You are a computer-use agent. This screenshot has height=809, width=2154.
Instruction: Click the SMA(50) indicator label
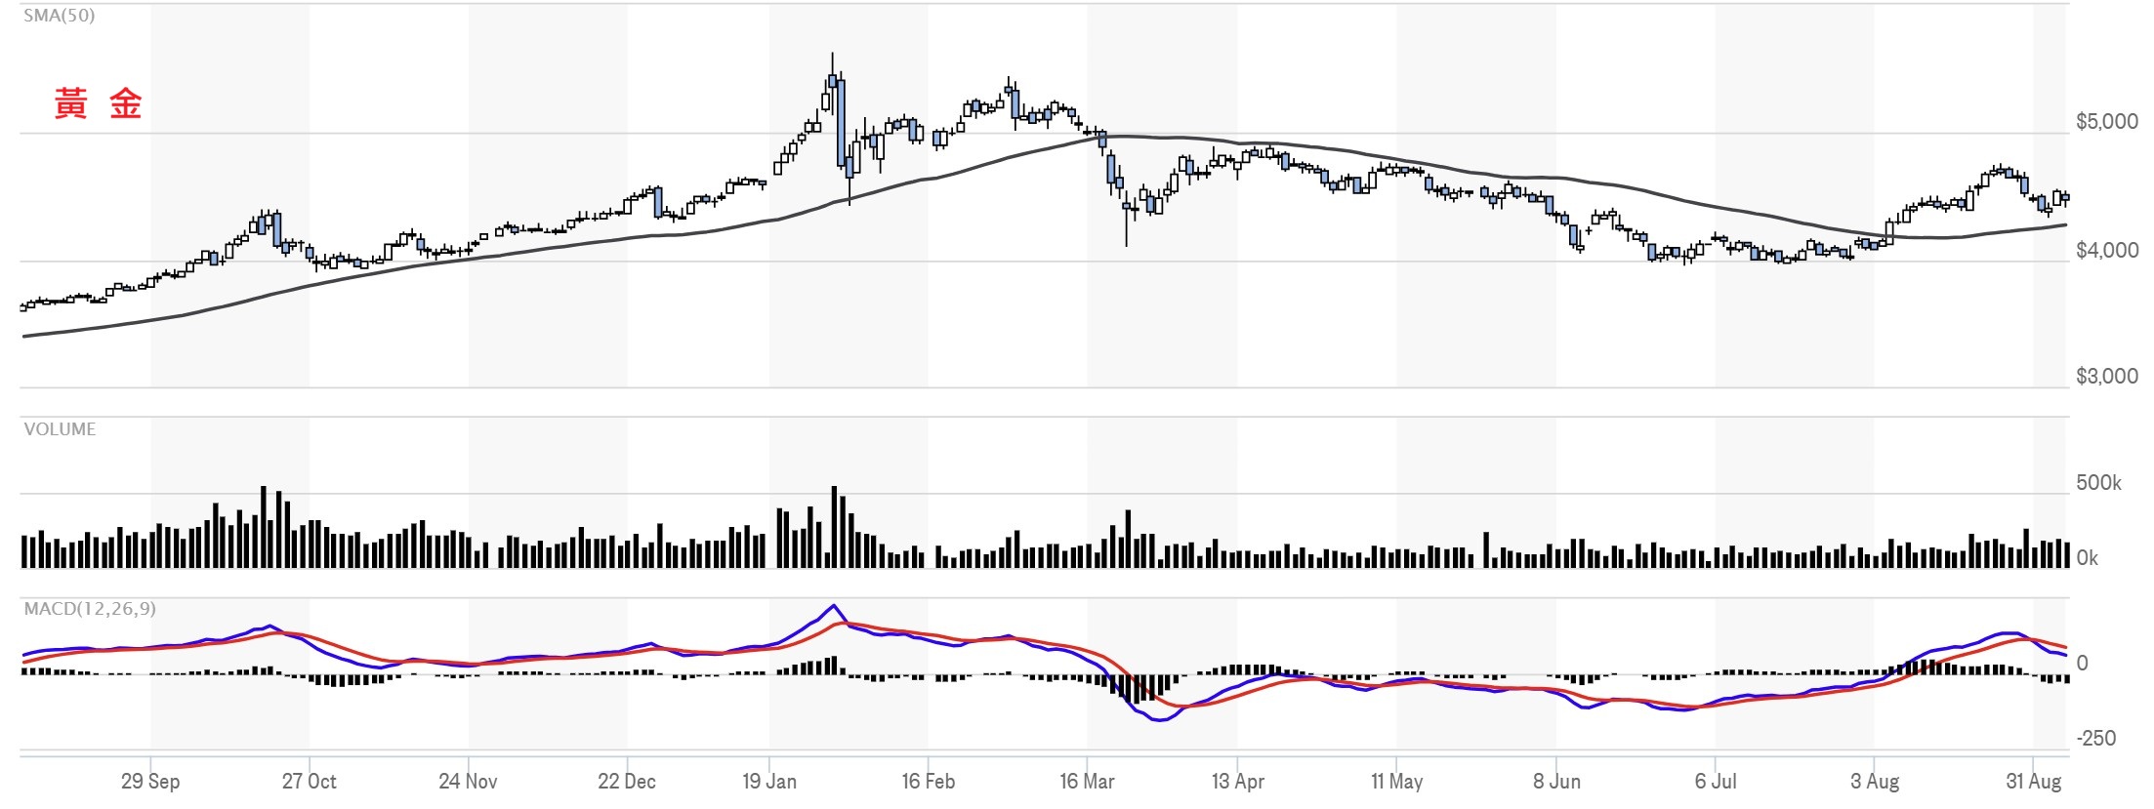pyautogui.click(x=60, y=16)
